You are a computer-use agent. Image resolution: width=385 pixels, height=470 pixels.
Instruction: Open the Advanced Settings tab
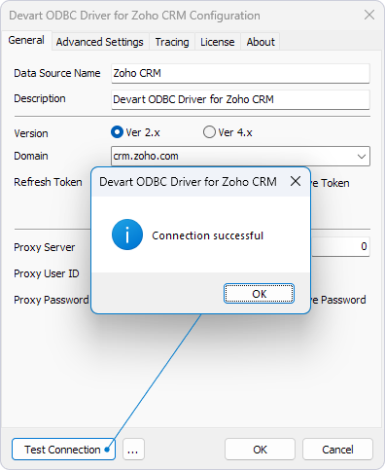click(x=100, y=42)
